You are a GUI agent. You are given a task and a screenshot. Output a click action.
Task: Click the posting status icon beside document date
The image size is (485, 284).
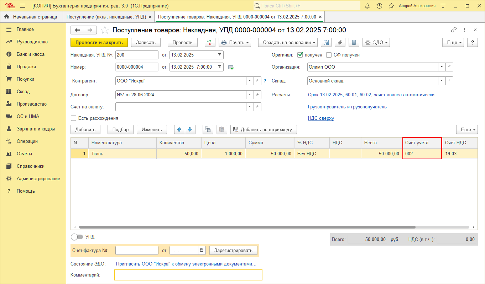click(231, 67)
